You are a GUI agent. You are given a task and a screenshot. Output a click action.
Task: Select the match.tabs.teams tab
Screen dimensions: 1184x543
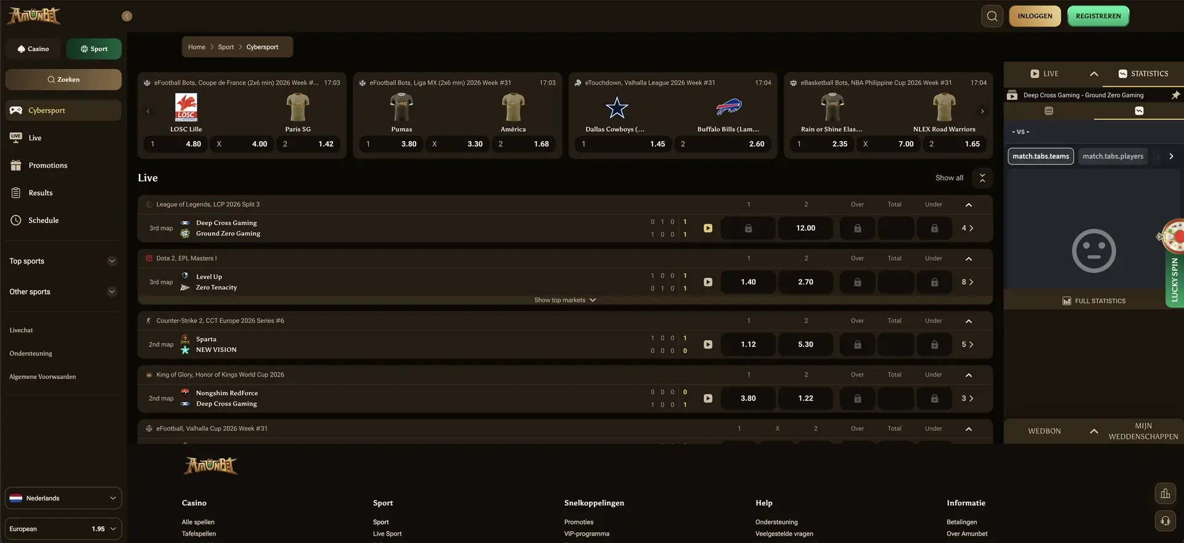click(x=1041, y=157)
